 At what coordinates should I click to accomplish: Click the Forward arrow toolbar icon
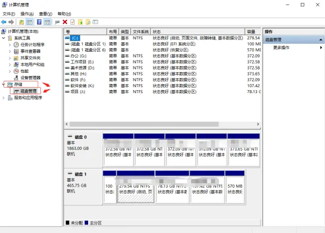(x=11, y=22)
